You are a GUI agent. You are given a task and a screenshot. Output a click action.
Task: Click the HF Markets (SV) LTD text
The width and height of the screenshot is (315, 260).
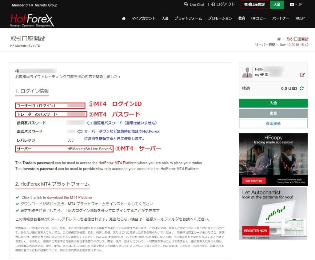point(25,46)
